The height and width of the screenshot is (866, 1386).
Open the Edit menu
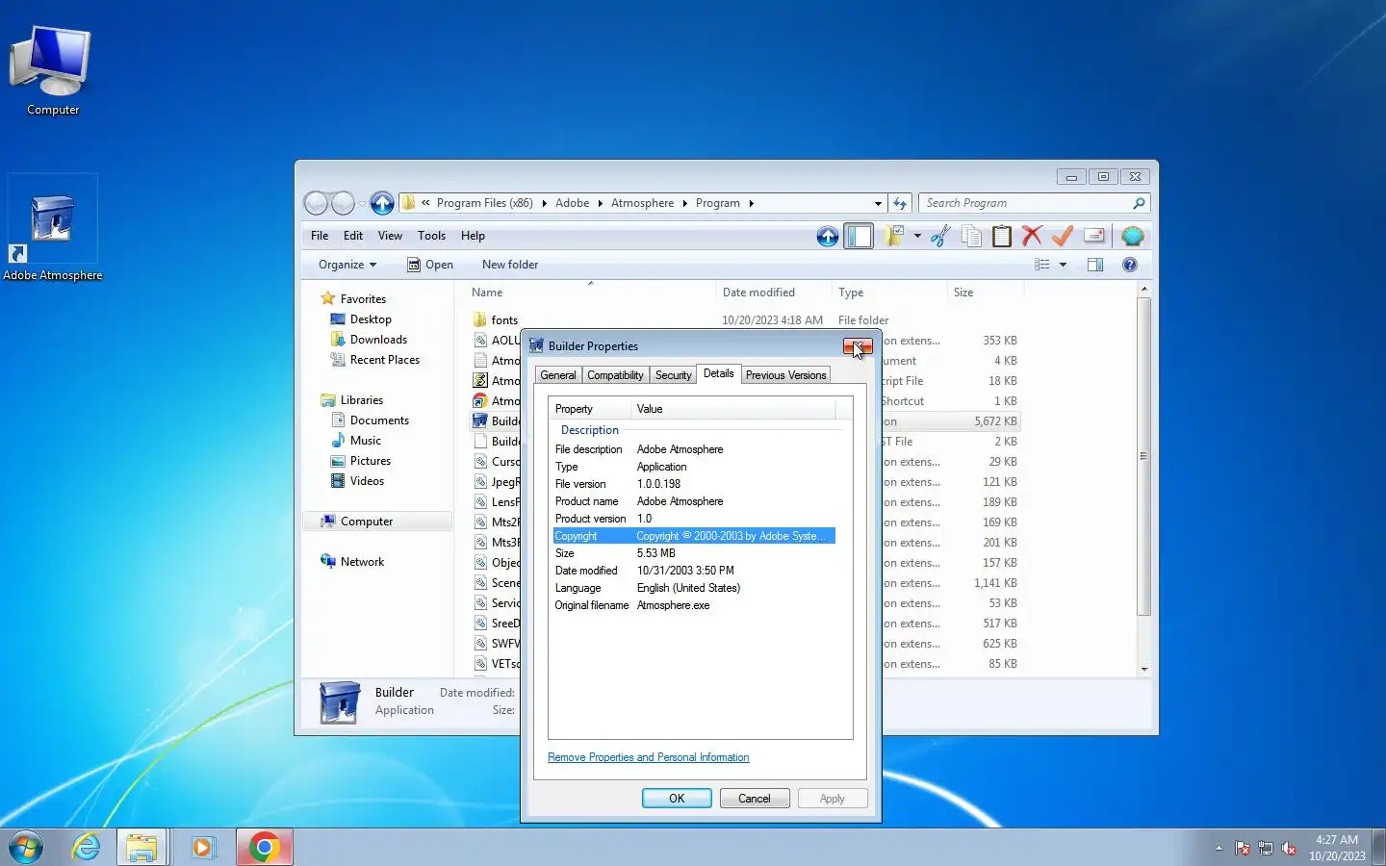(x=353, y=236)
